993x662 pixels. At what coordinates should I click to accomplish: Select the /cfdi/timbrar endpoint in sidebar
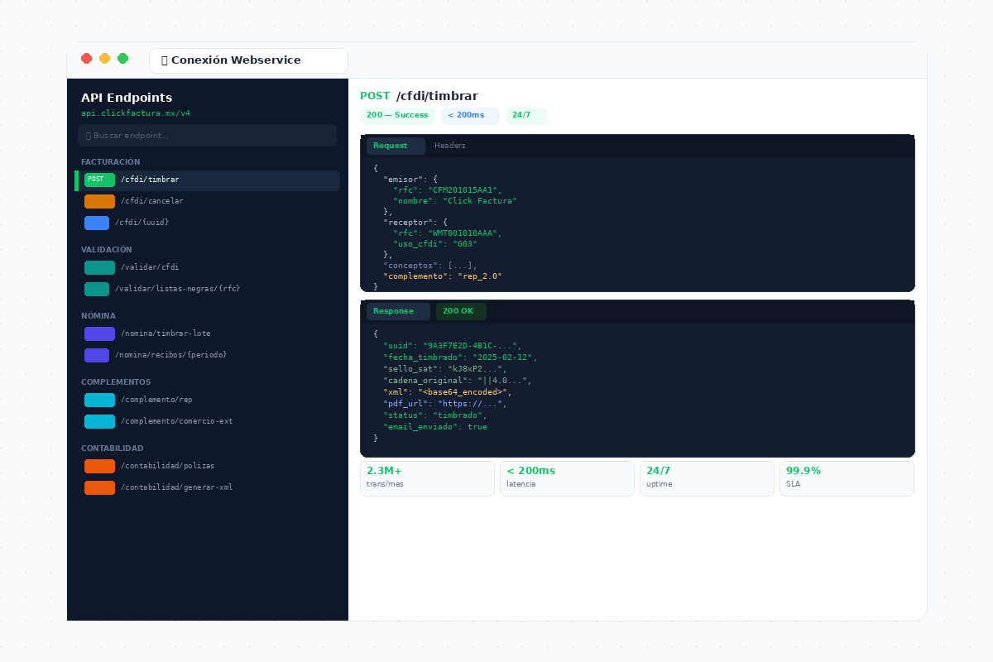209,180
